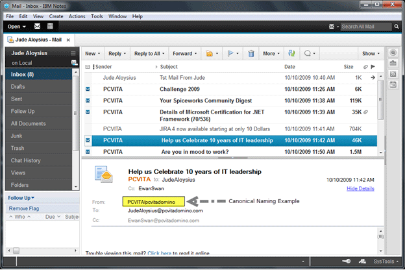
Task: Close the Jude Aloysius - Mail tab
Action: point(68,40)
